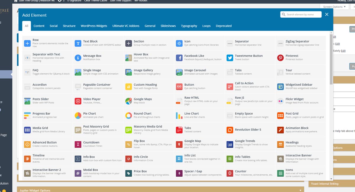
Task: Choose the red GO Button icon
Action: [x=179, y=87]
